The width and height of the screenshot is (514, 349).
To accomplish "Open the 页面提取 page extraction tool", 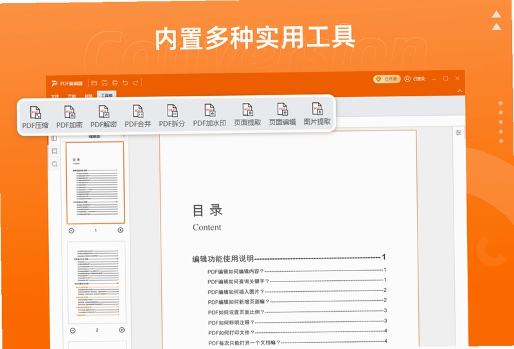I will click(247, 116).
